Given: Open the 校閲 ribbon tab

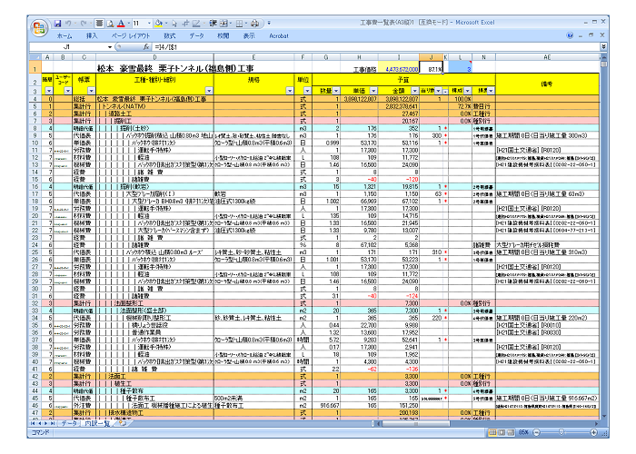Looking at the screenshot, I should pos(224,36).
